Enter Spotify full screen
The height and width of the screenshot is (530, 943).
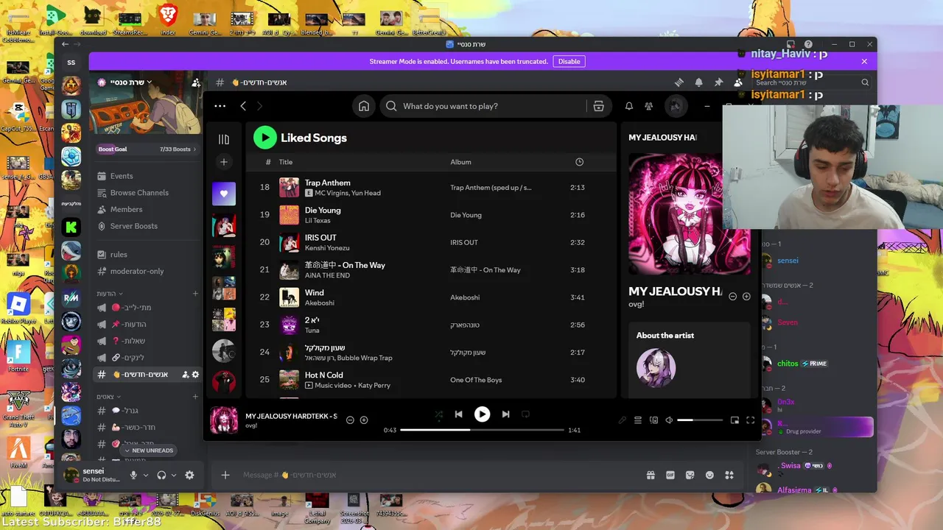tap(750, 420)
